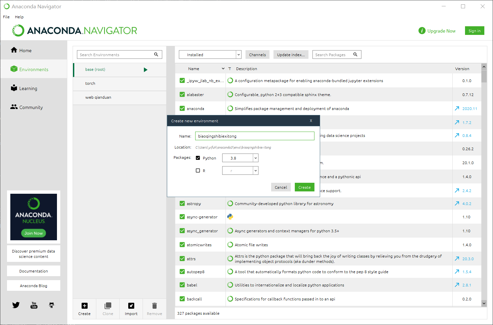Open the Twitter icon link
The height and width of the screenshot is (325, 493).
tap(16, 305)
